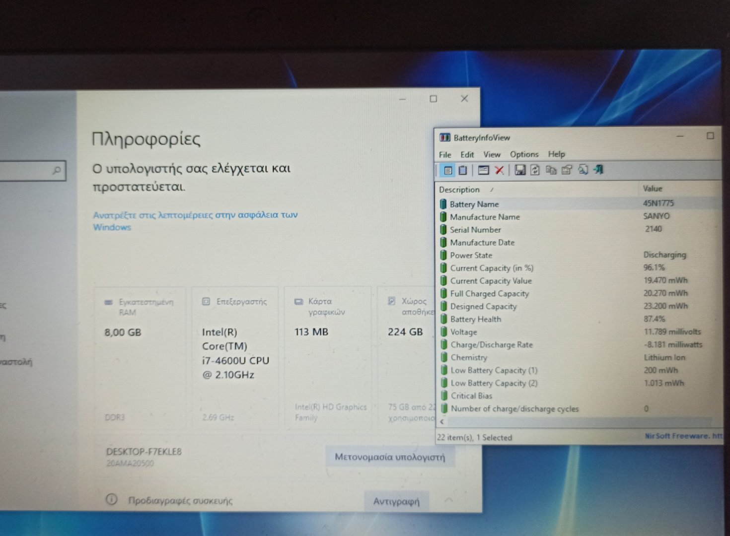Select the Charge/Discharge Rate row

pos(579,344)
